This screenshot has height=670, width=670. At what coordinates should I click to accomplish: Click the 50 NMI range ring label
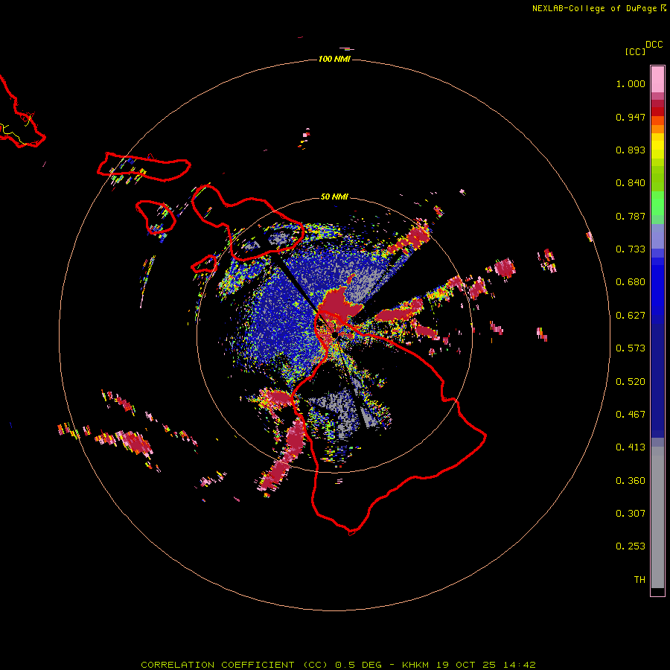334,197
